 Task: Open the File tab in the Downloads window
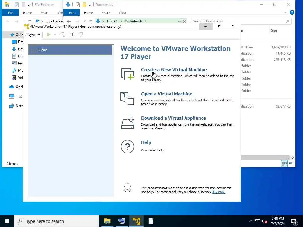point(72,13)
